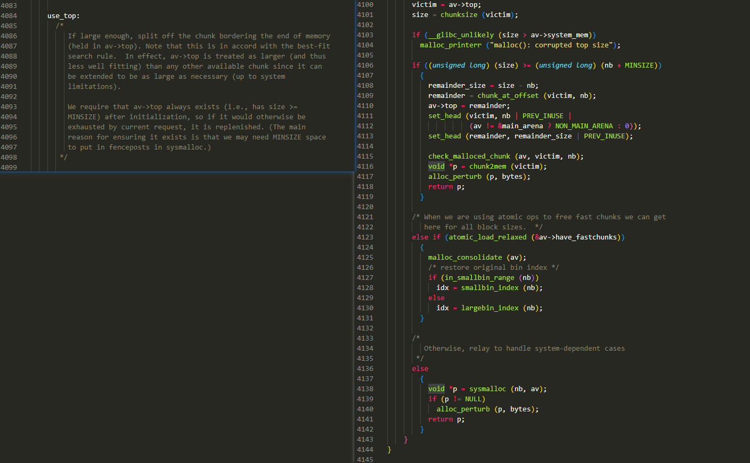
Task: Click the chunk_at_offset function call
Action: pos(508,96)
